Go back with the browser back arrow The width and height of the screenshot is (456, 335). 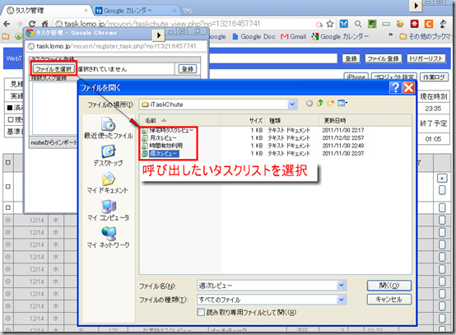click(x=7, y=24)
